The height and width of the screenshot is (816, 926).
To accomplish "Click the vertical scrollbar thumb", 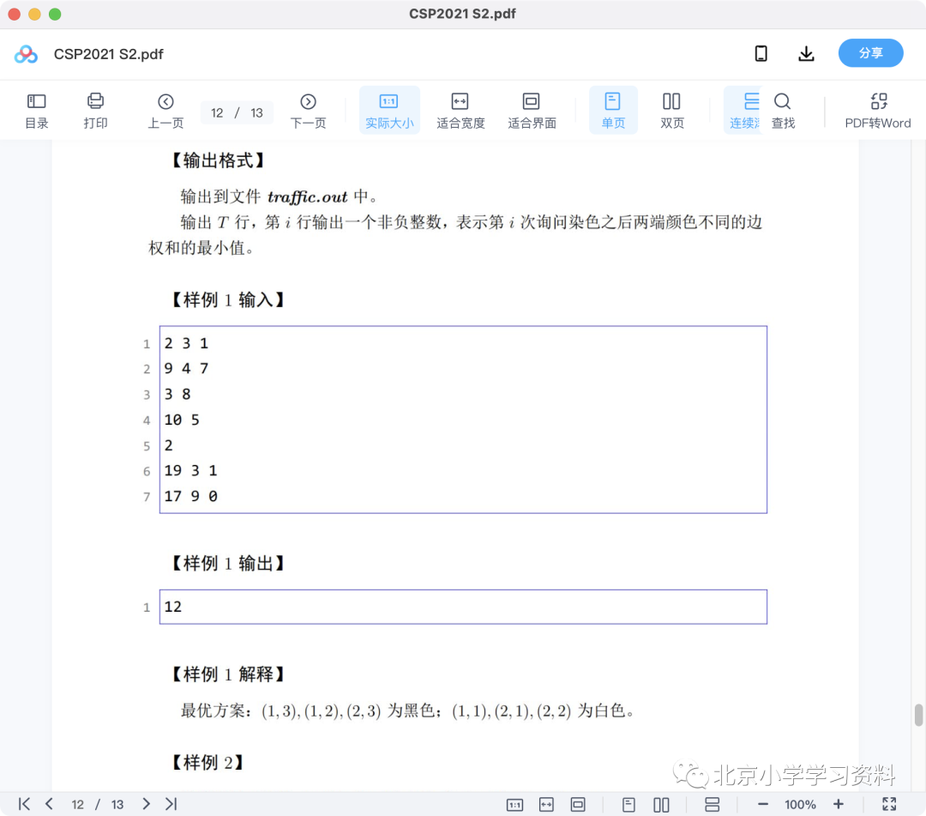I will click(918, 715).
